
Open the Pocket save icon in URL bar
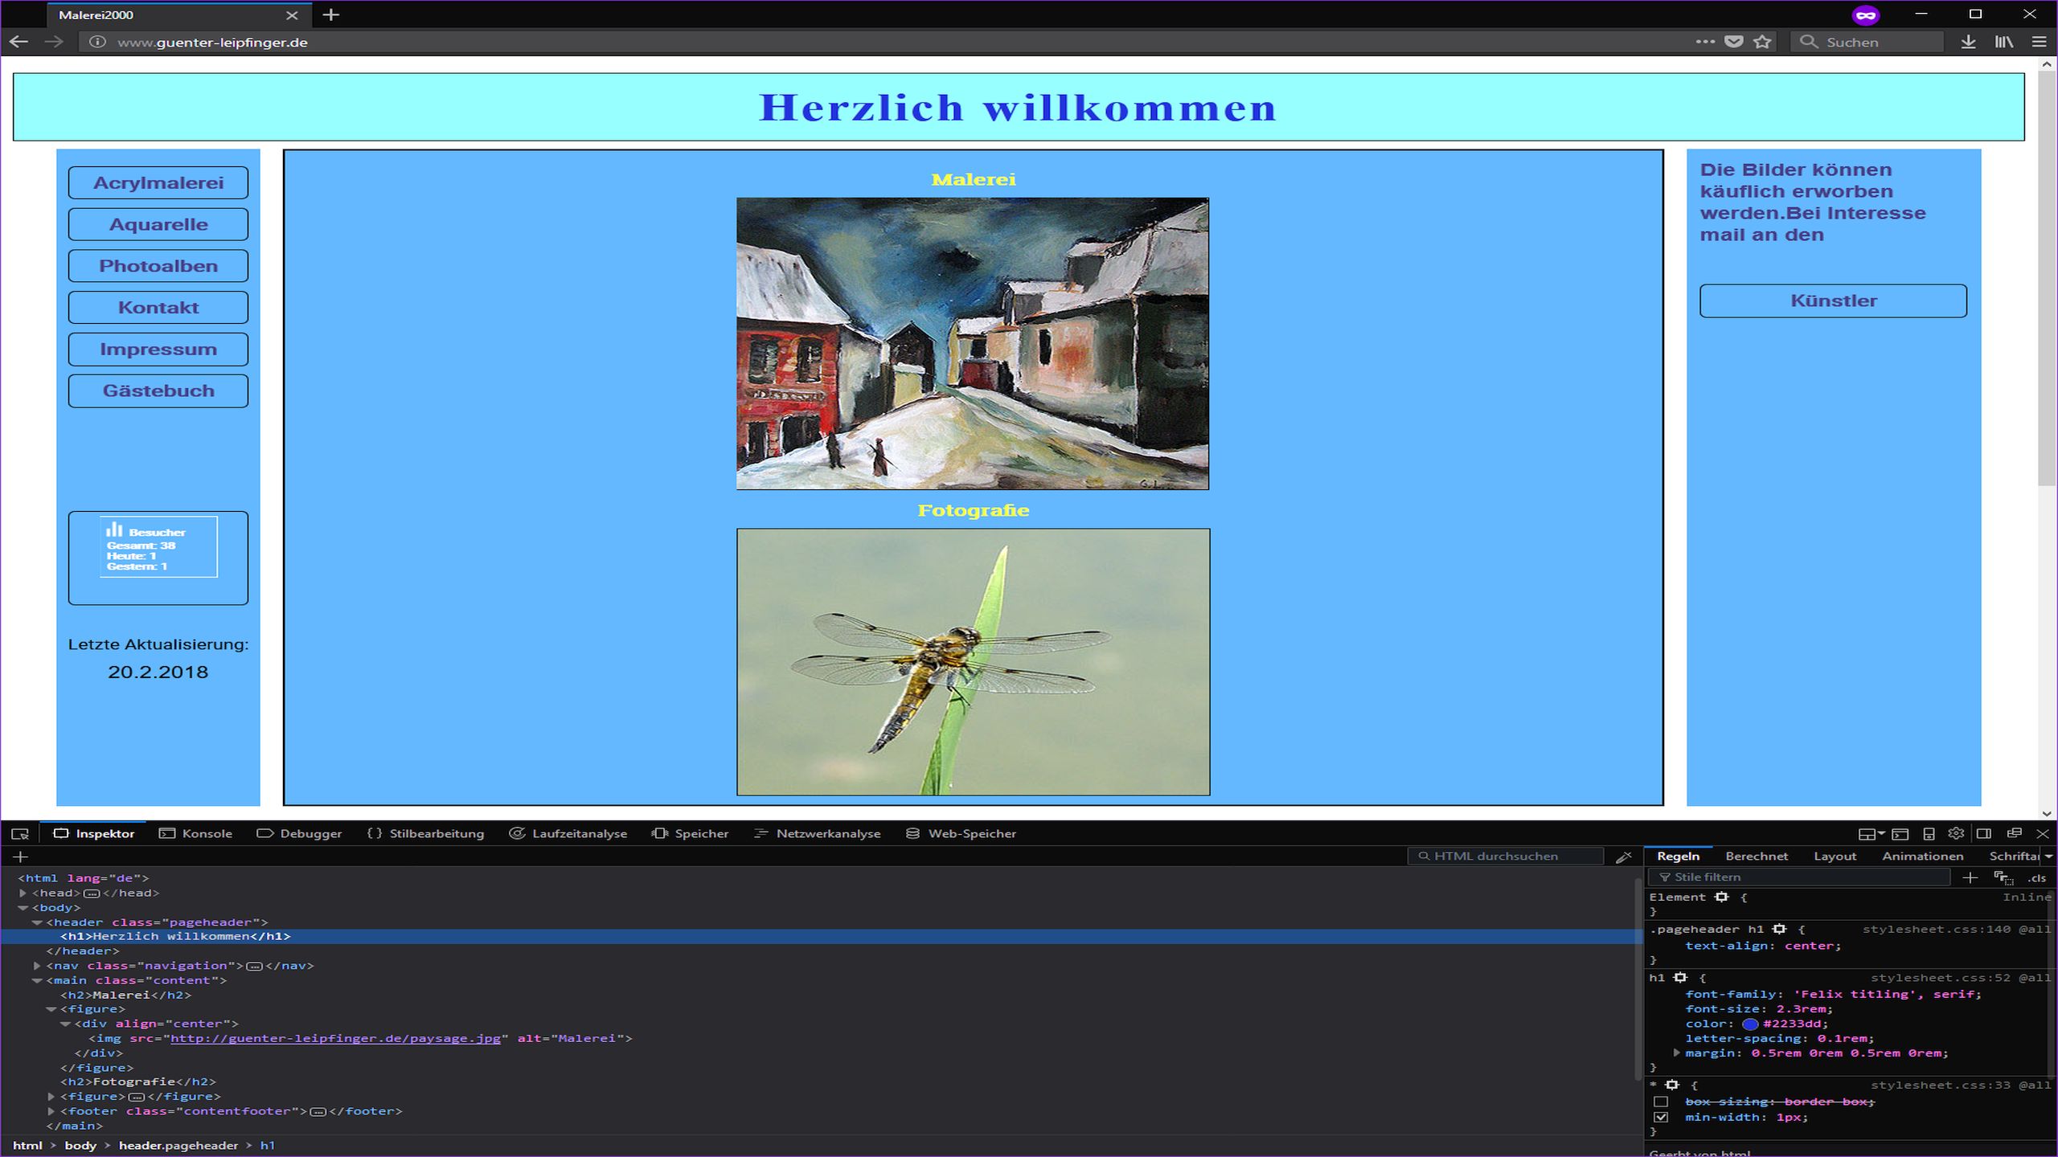pos(1734,42)
